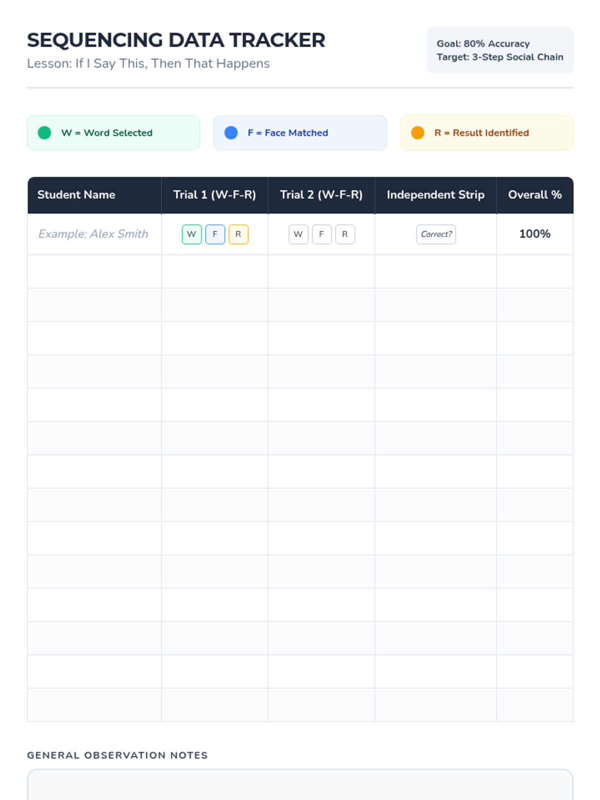Select the Student Name column header
Viewport: 600px width, 800px height.
point(76,195)
